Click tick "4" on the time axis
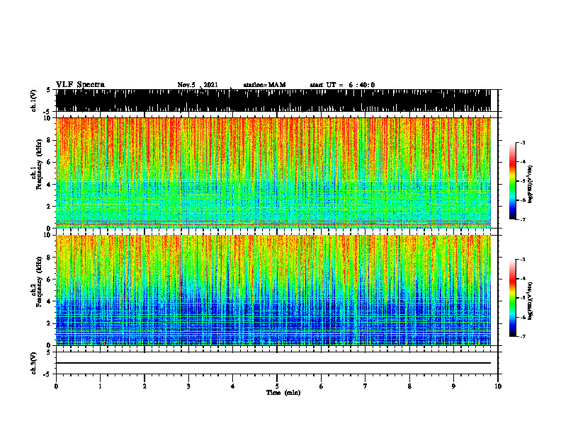 coord(233,386)
